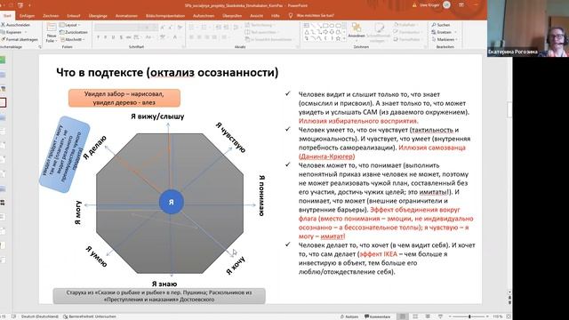This screenshot has width=569, height=320.
Task: Click the vertical scrollbar down arrow
Action: [509, 292]
